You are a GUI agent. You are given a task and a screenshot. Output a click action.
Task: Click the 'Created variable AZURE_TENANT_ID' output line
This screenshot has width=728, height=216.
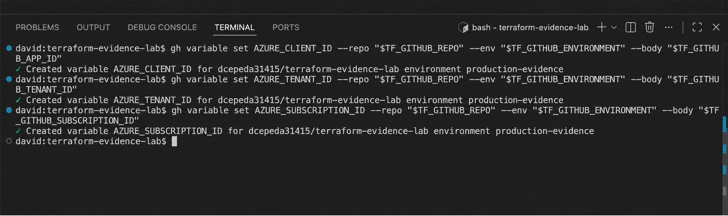tap(289, 100)
